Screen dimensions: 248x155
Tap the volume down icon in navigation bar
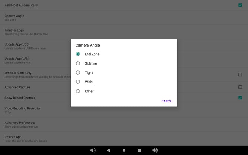pyautogui.click(x=93, y=150)
